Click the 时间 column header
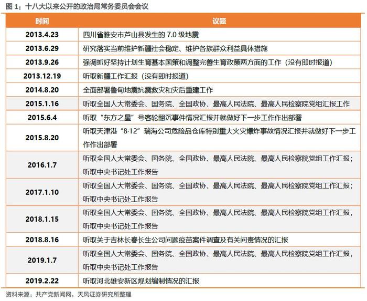The image size is (367, 301). 42,21
